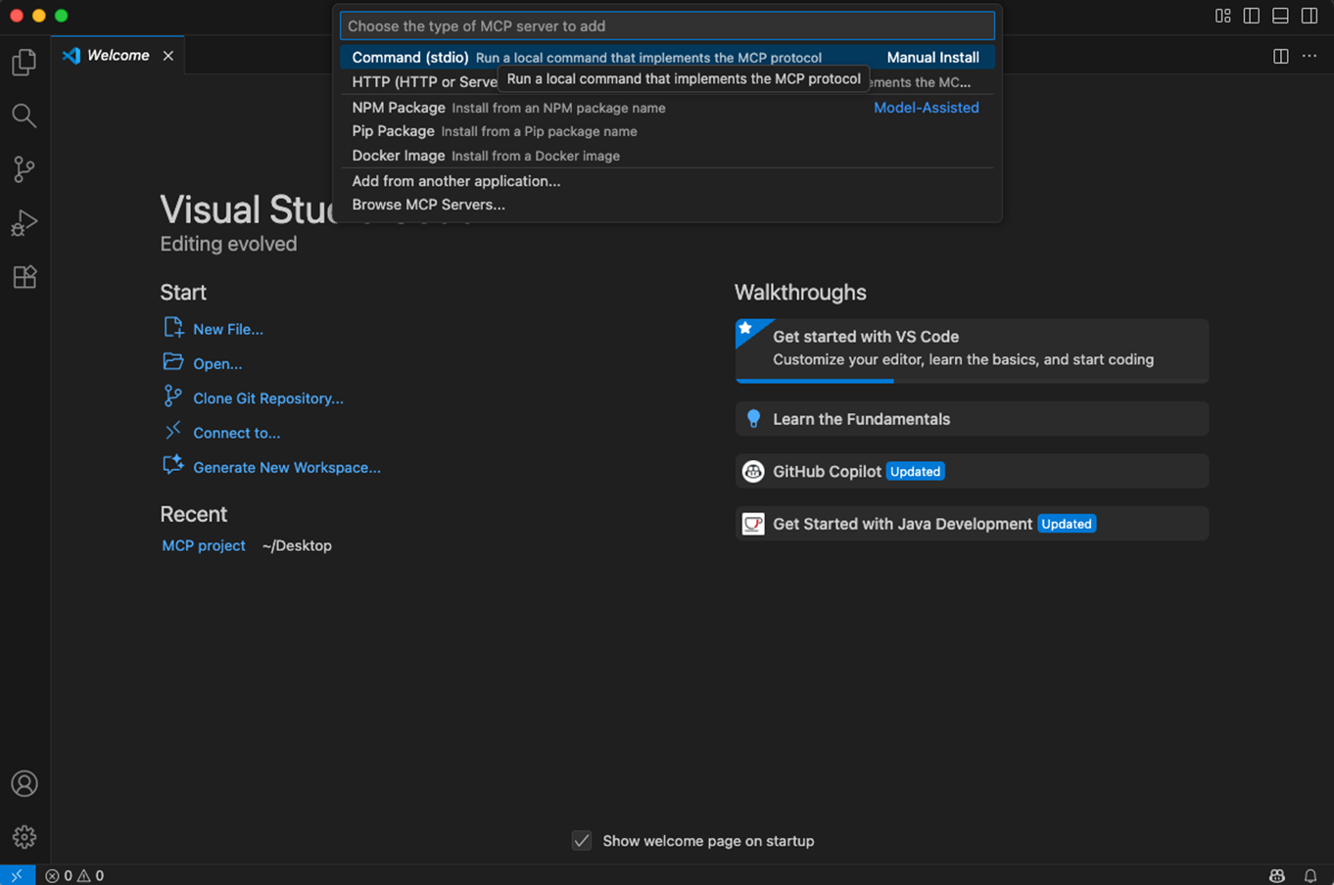This screenshot has height=885, width=1334.
Task: Open the Explorer view in activity bar
Action: click(x=24, y=63)
